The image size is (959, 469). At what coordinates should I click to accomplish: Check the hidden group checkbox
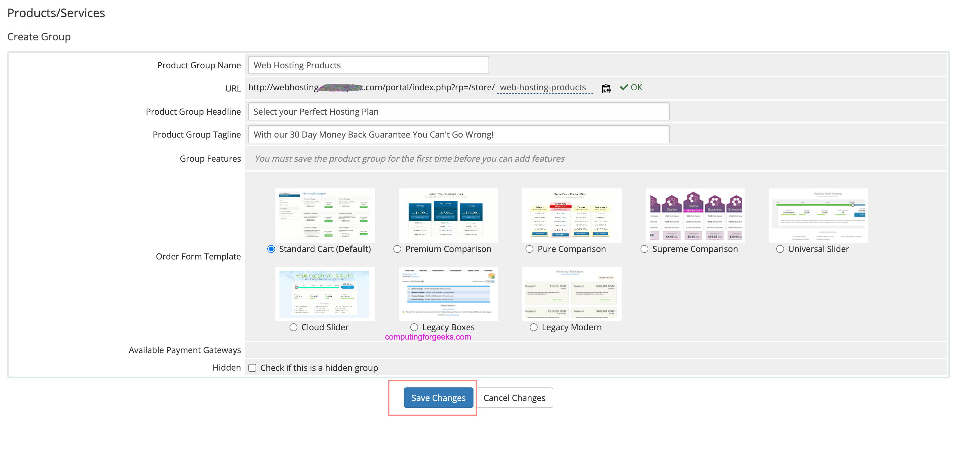[252, 368]
